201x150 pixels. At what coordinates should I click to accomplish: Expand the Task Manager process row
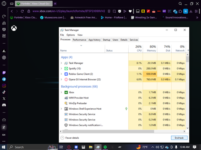click(x=62, y=63)
